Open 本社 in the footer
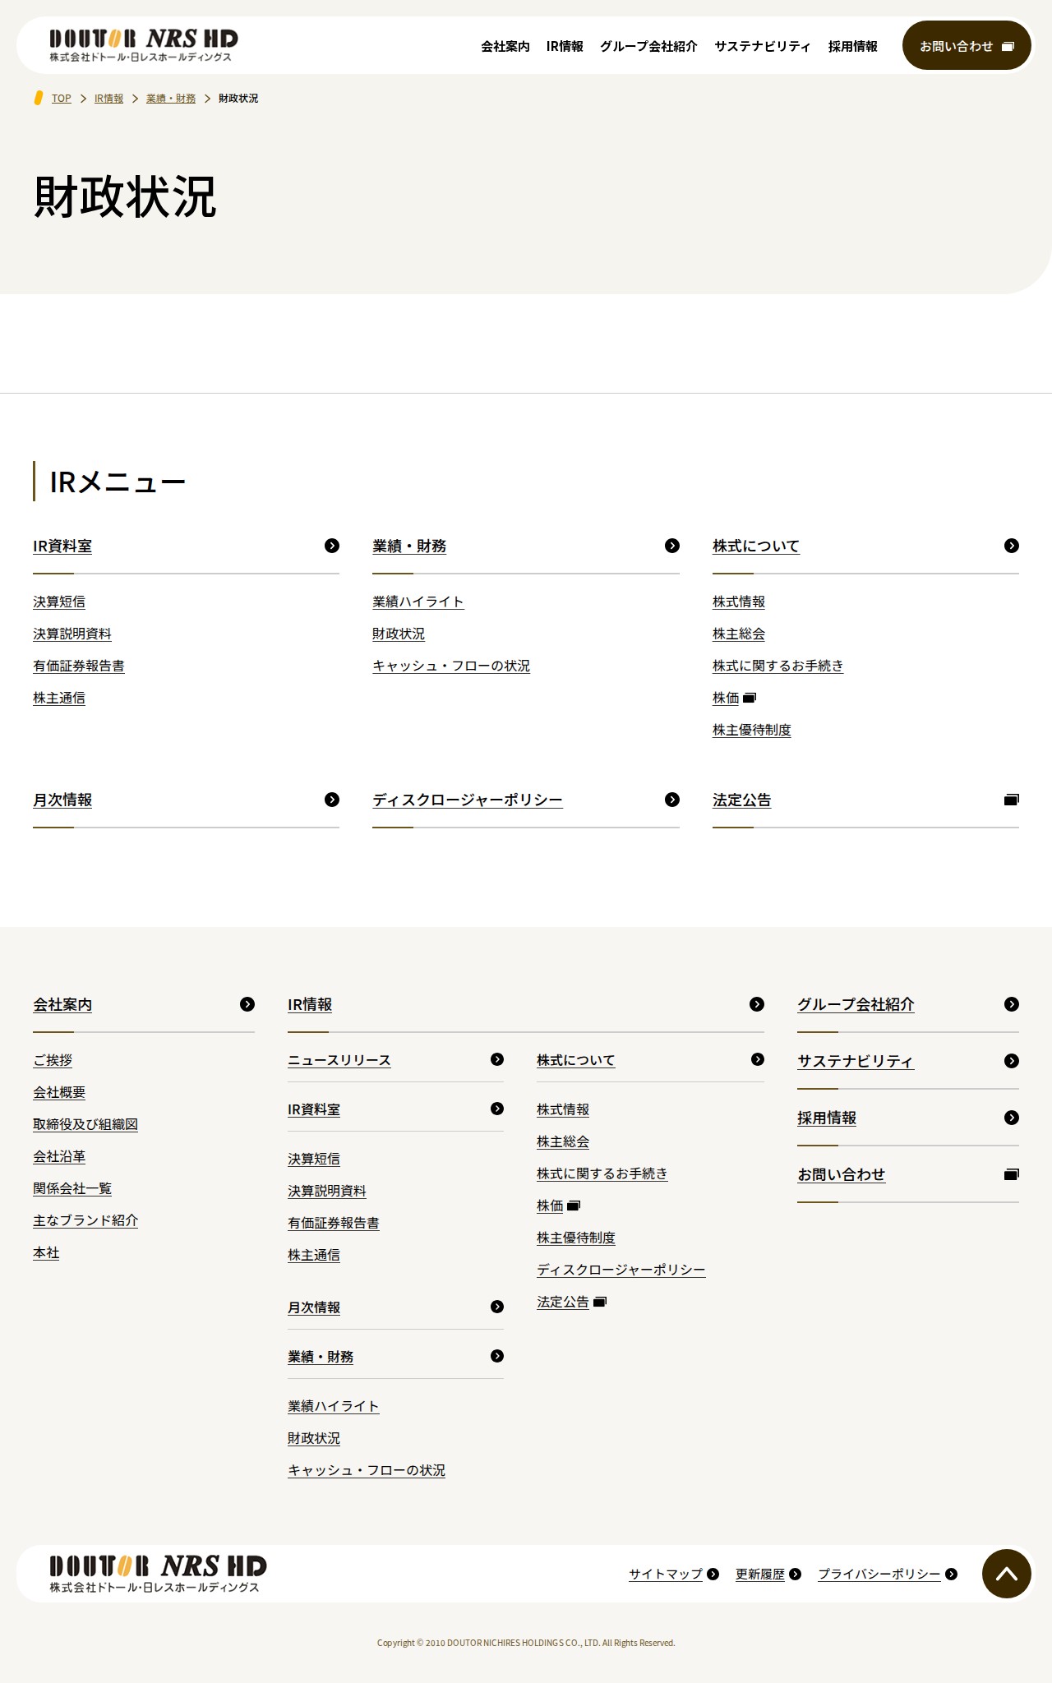The width and height of the screenshot is (1052, 1683). tap(46, 1252)
